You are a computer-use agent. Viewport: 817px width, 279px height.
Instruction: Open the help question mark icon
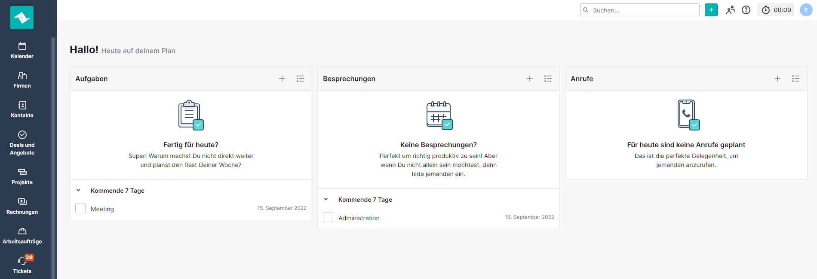click(x=746, y=10)
